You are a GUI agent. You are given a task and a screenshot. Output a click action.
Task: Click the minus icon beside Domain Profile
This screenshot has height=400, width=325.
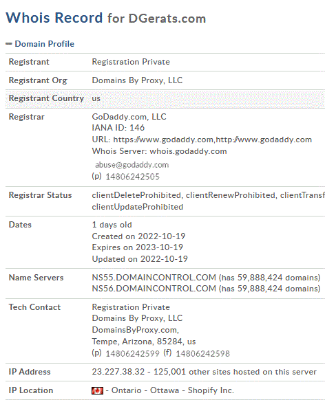point(9,44)
